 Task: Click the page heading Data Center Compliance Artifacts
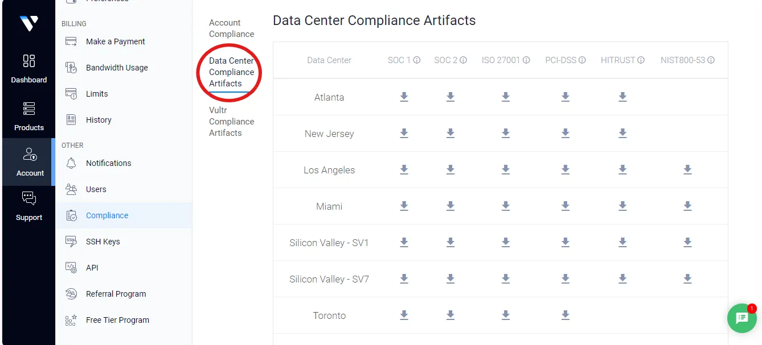374,20
